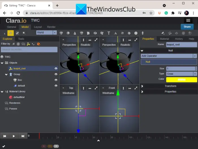
Task: Create a large circle disc primitive
Action: point(136,33)
